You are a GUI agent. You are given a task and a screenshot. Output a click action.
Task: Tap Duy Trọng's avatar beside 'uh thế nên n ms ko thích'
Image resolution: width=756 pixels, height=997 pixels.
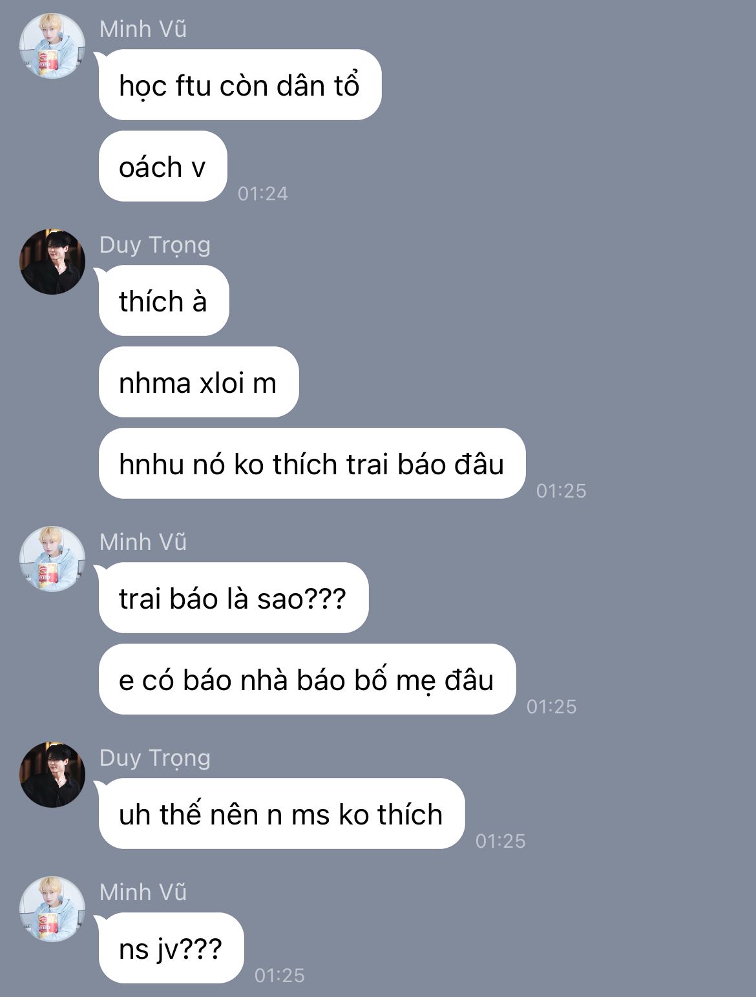point(52,774)
